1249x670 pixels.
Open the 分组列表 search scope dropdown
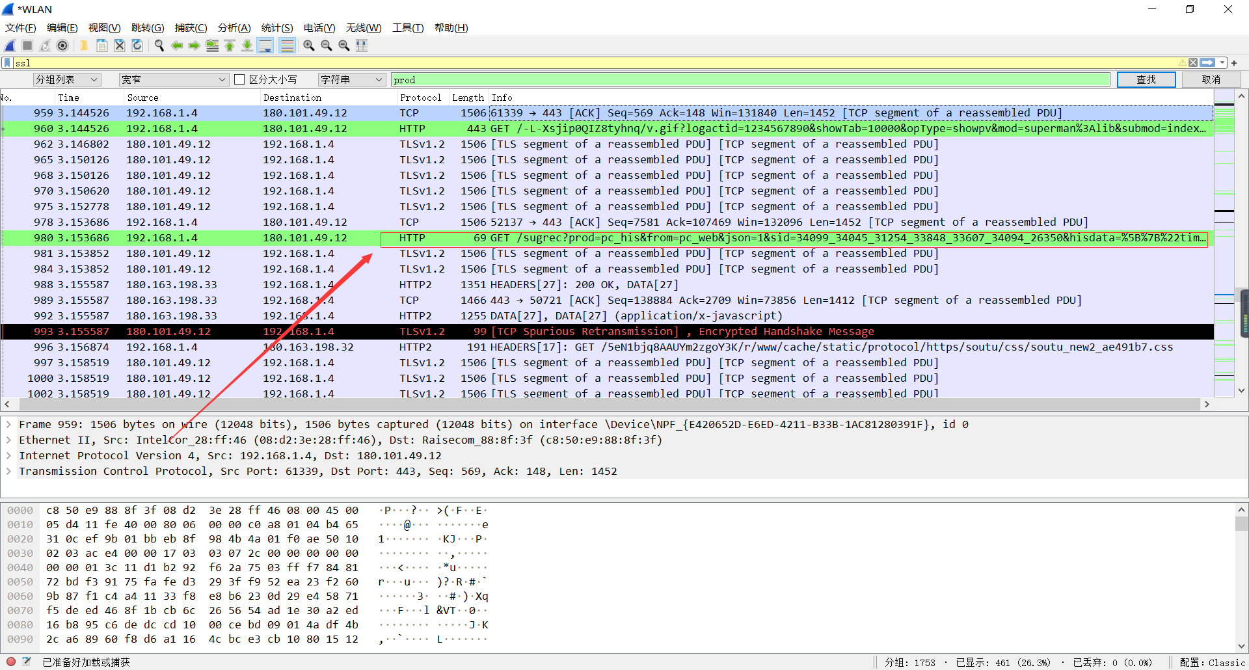[x=67, y=79]
